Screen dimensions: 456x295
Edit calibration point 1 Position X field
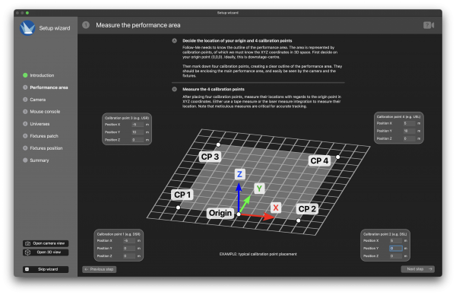point(129,241)
